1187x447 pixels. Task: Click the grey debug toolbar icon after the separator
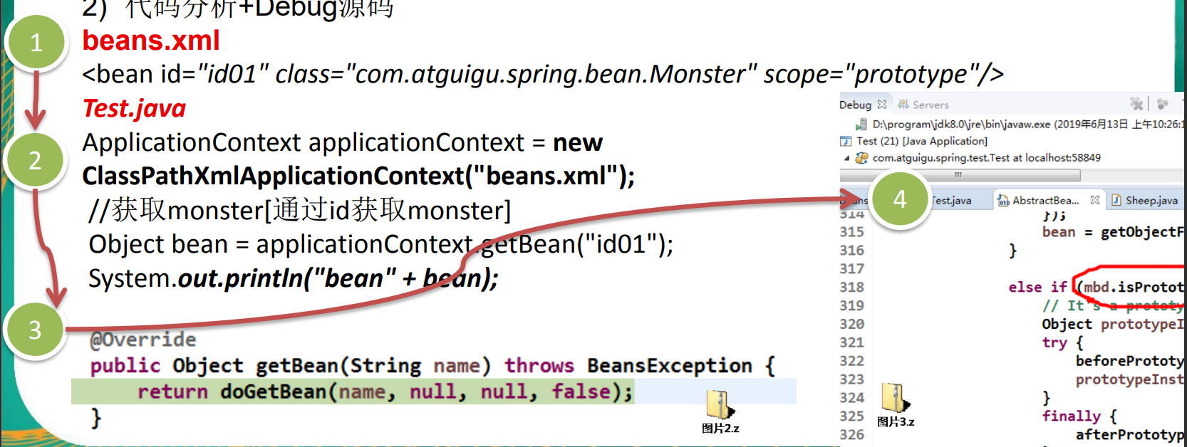click(1162, 104)
